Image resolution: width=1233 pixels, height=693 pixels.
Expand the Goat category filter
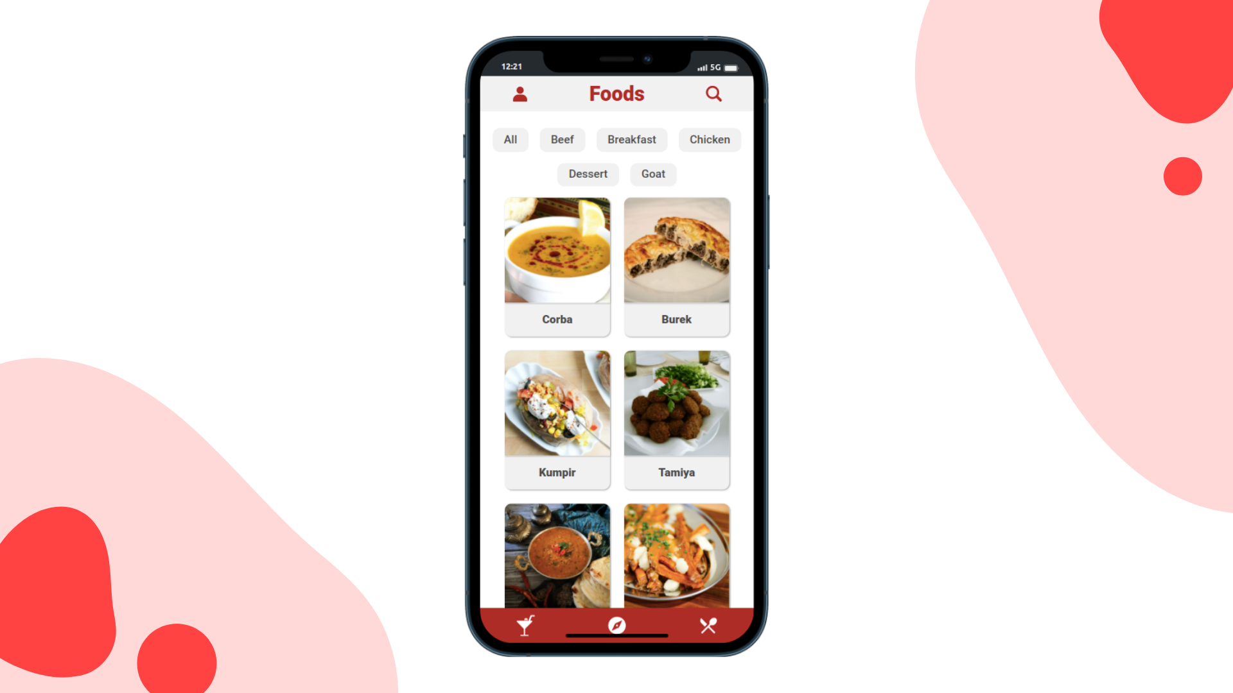653,173
